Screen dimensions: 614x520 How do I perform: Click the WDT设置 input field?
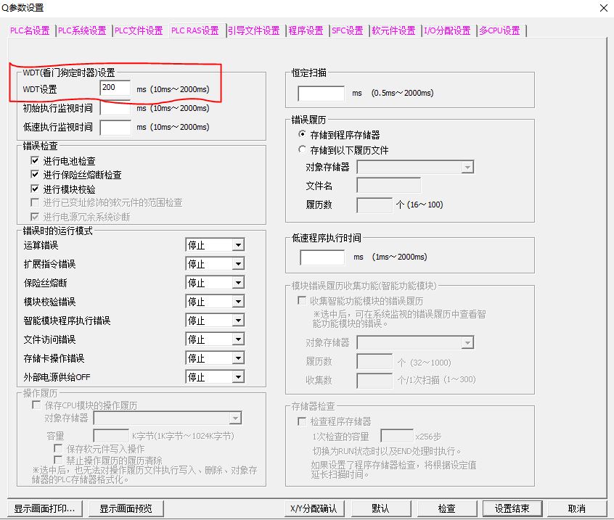pyautogui.click(x=115, y=88)
